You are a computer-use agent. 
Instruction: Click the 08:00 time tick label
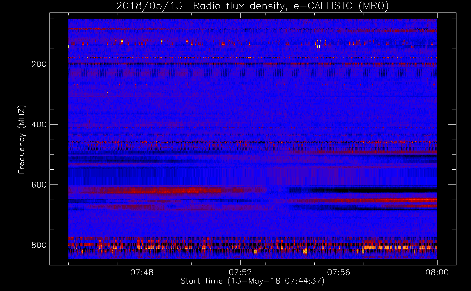(x=437, y=273)
